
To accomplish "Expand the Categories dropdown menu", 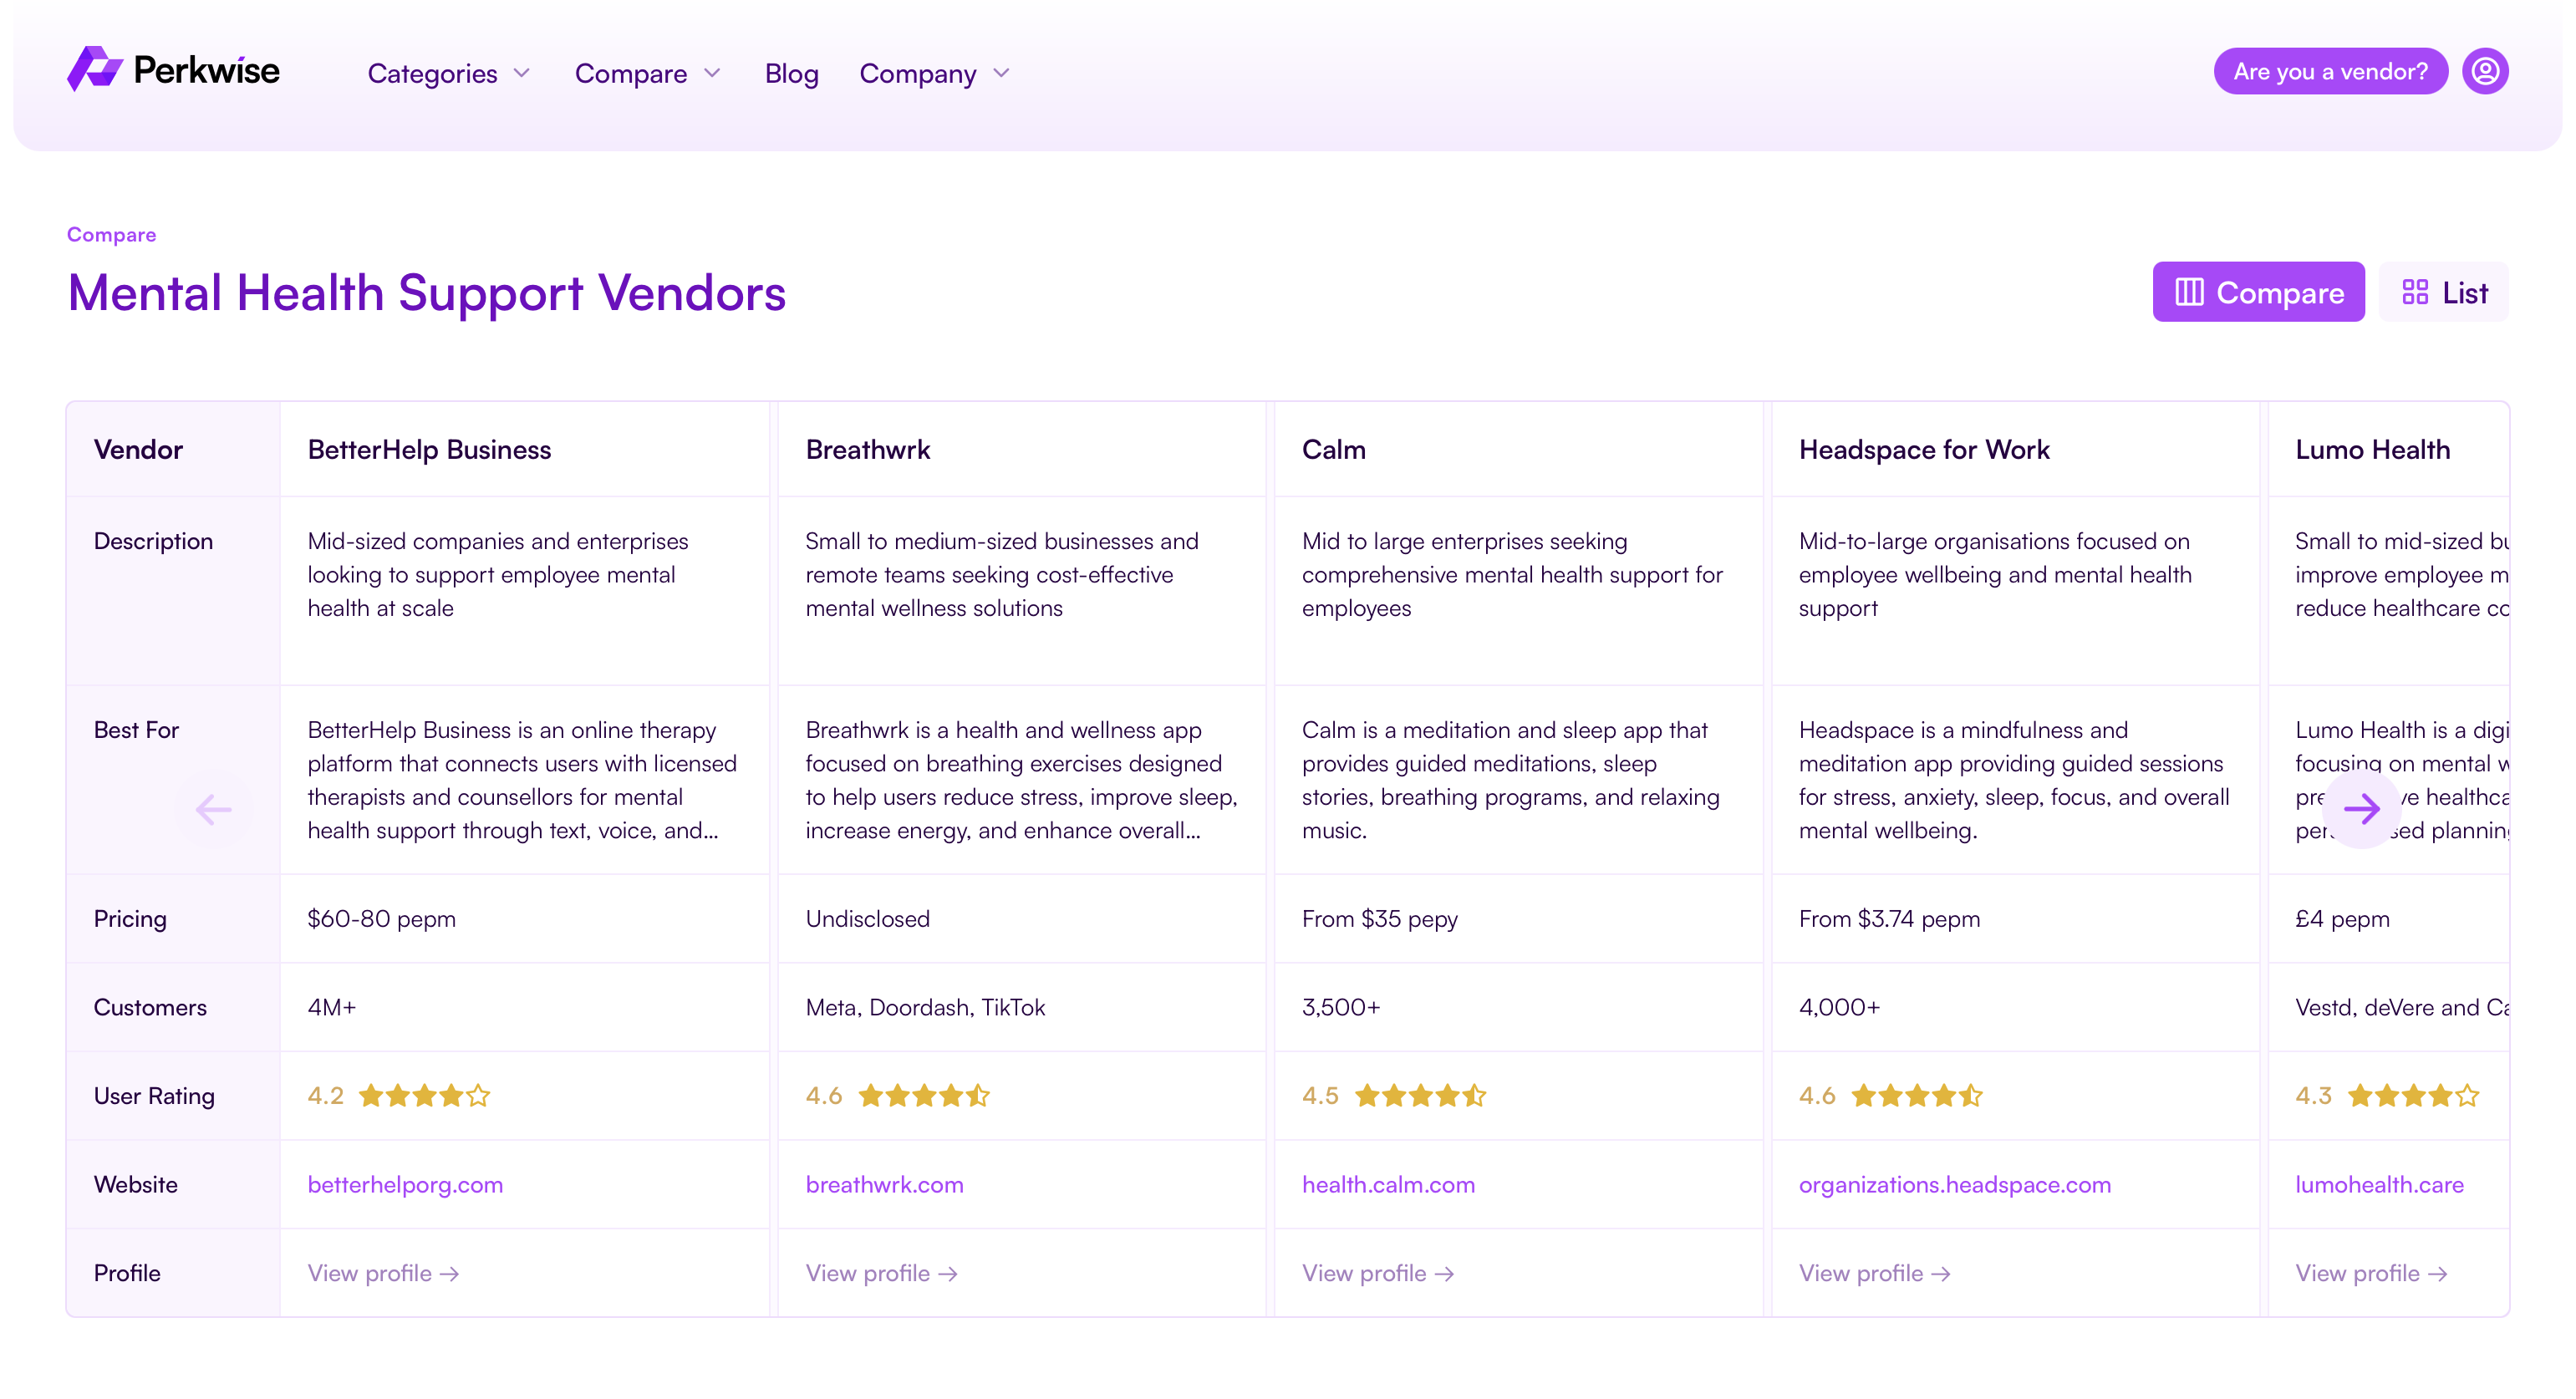I will 448,74.
